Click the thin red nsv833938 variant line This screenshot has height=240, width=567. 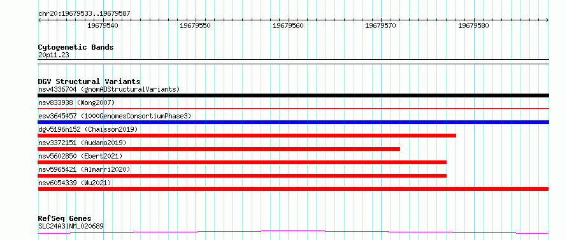tap(293, 108)
